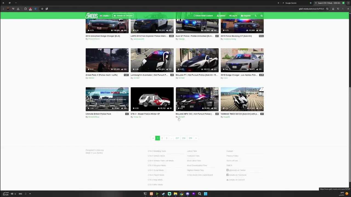
Task: Bookmark this page with star icon
Action: pyautogui.click(x=42, y=9)
